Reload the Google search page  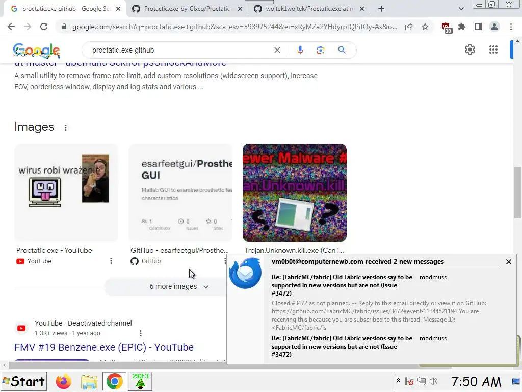44,27
